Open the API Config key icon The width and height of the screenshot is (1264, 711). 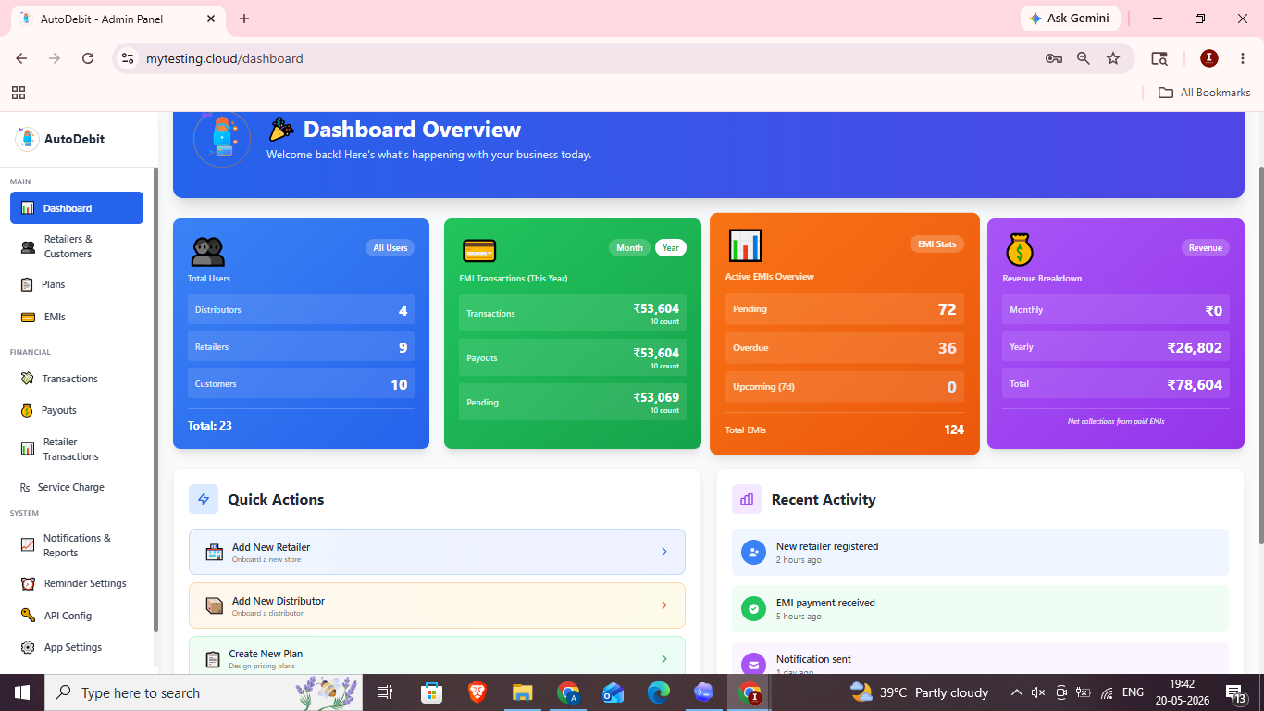coord(28,616)
